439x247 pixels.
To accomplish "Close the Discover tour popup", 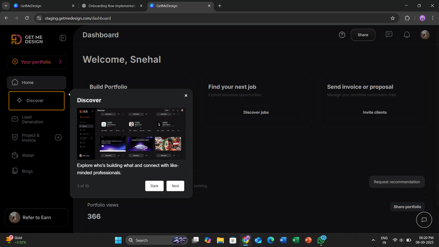I will [x=186, y=95].
